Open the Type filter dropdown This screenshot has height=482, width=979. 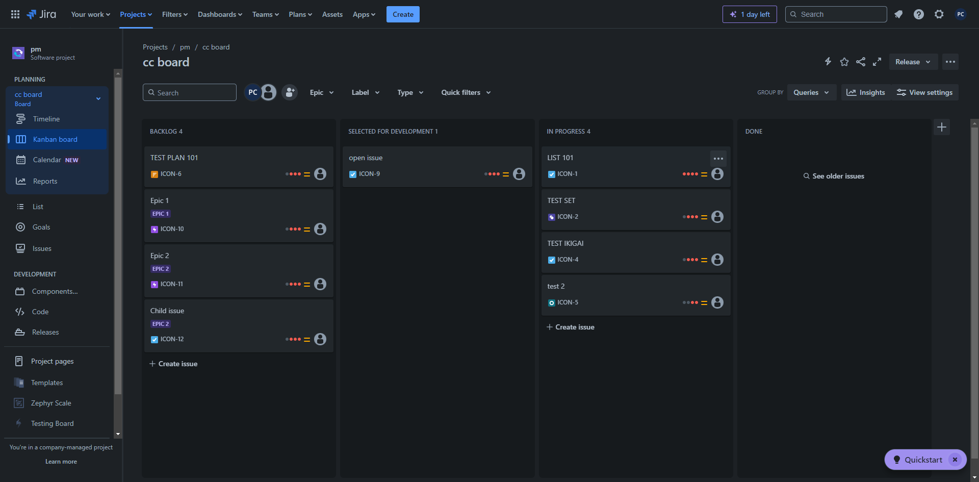click(410, 92)
